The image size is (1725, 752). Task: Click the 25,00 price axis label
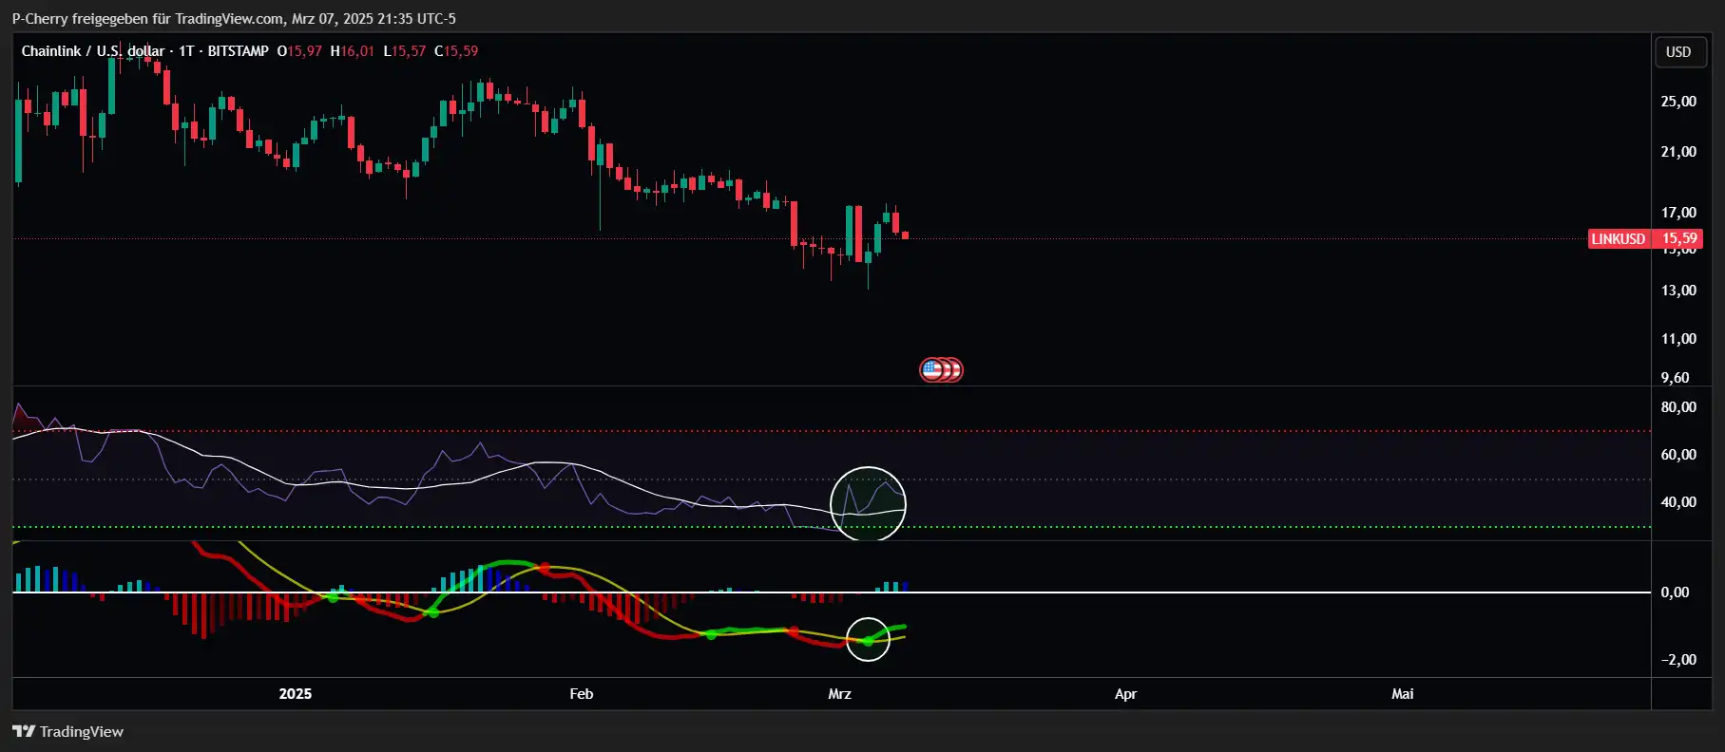(x=1678, y=102)
